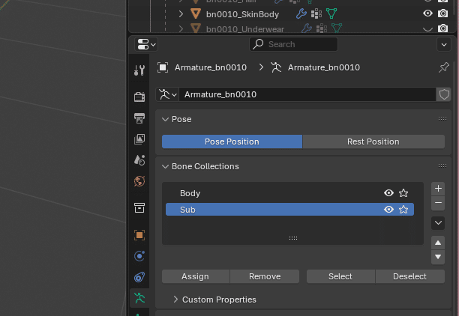Collapse the Bone Collections panel

(166, 166)
